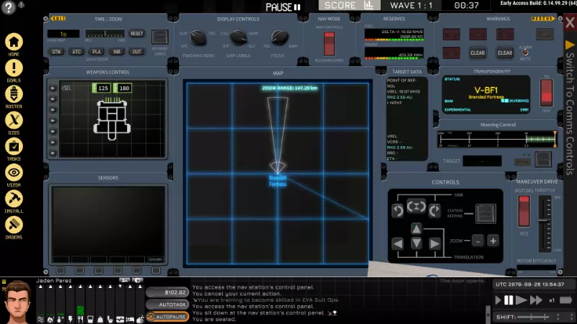
Task: Toggle the AUTOTASK button
Action: (x=167, y=305)
